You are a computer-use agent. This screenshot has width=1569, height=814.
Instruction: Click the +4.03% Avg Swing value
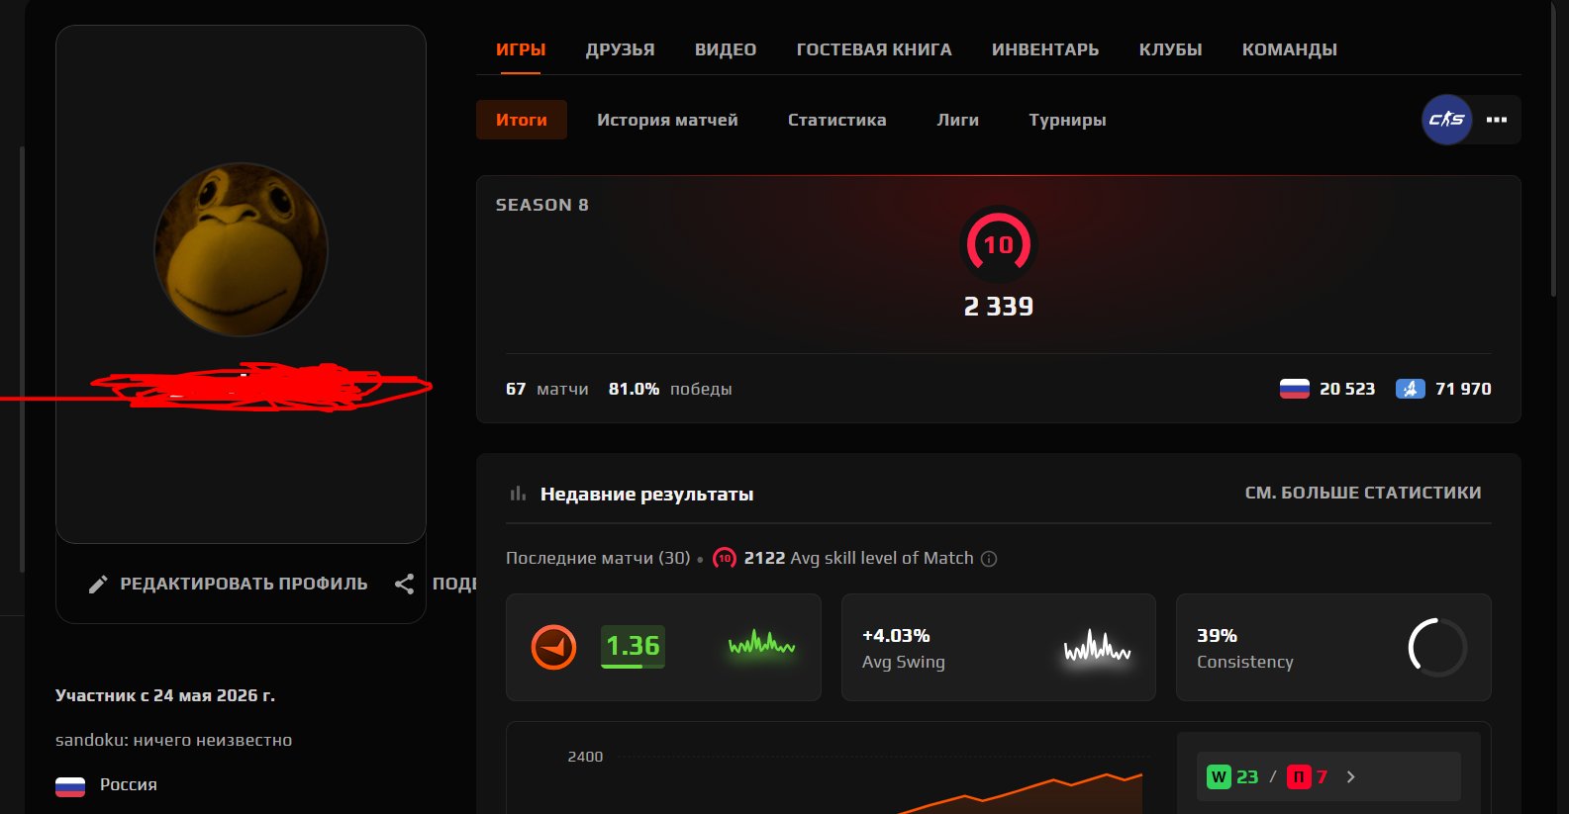[x=896, y=635]
